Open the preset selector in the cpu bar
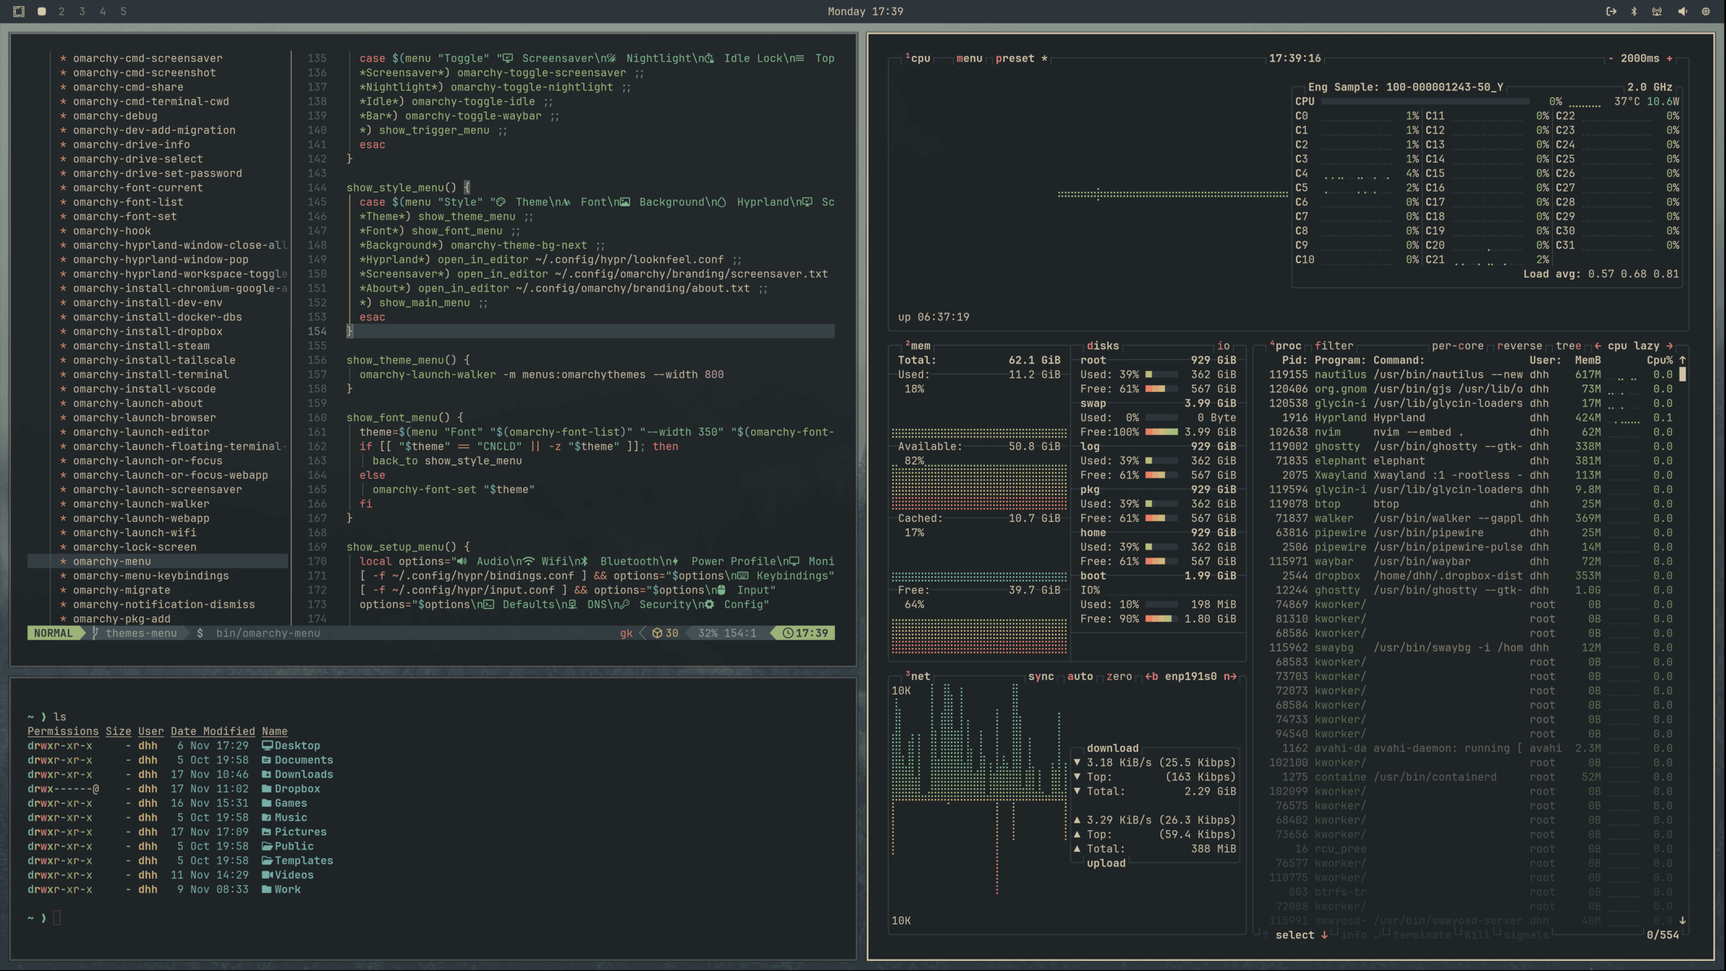The image size is (1726, 971). point(1014,59)
